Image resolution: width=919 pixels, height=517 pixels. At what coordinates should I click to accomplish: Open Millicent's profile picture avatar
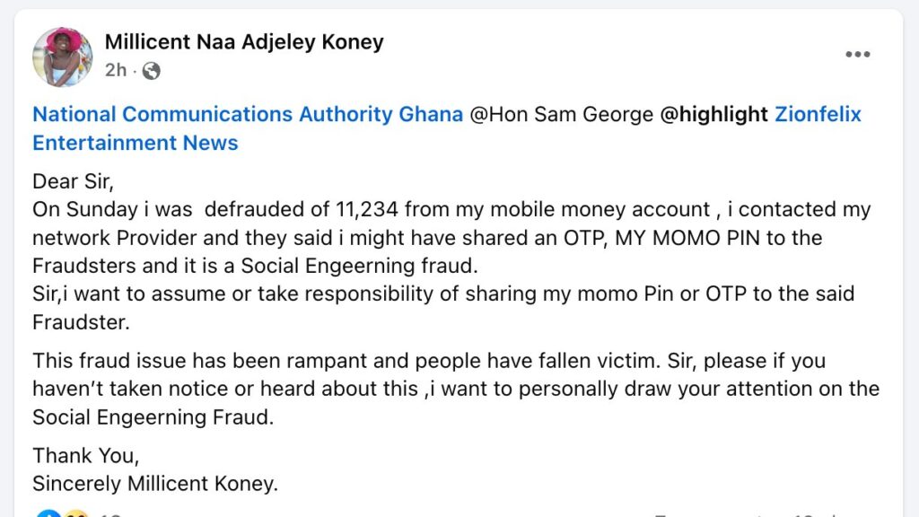62,57
